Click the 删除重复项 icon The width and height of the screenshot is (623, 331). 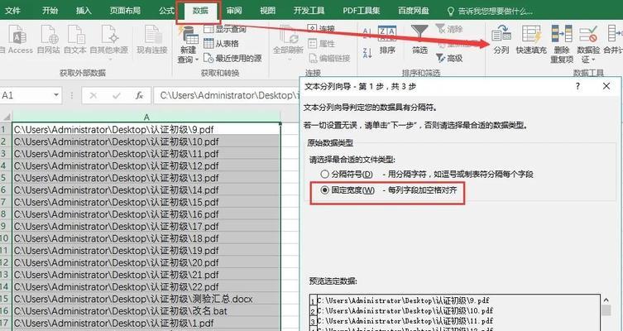(562, 44)
